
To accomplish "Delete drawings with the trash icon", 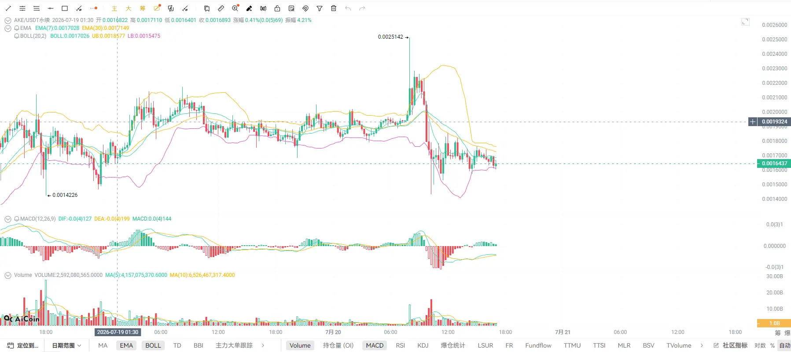I will [x=334, y=8].
